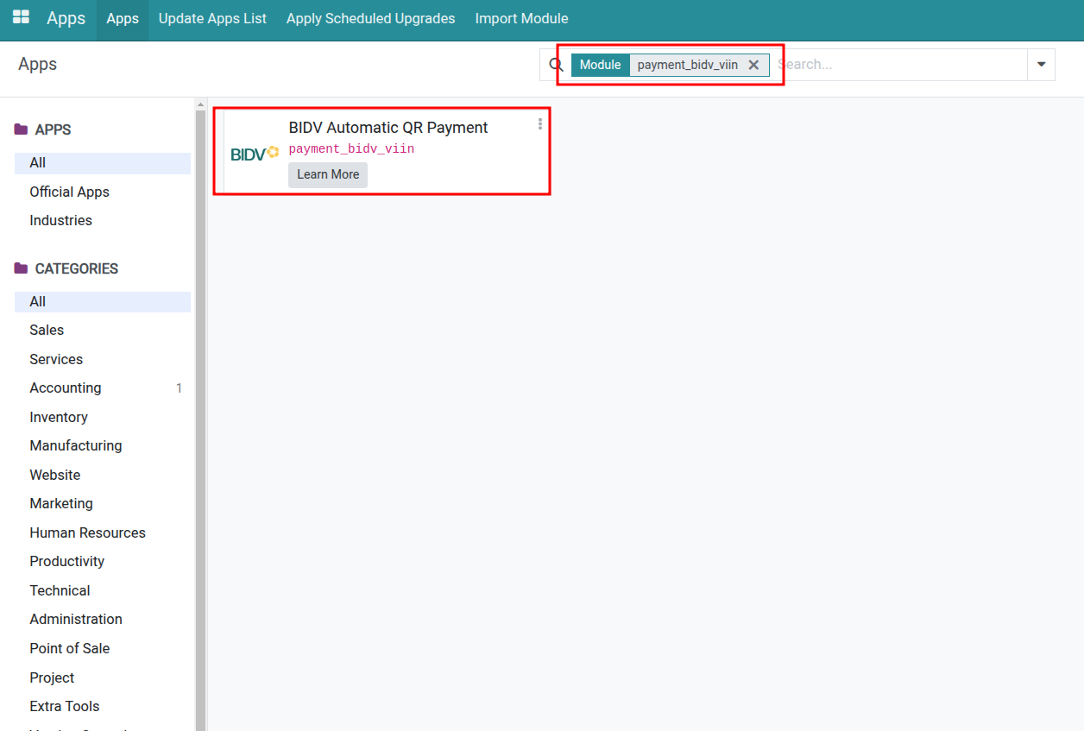Choose the Human Resources category

point(103,532)
